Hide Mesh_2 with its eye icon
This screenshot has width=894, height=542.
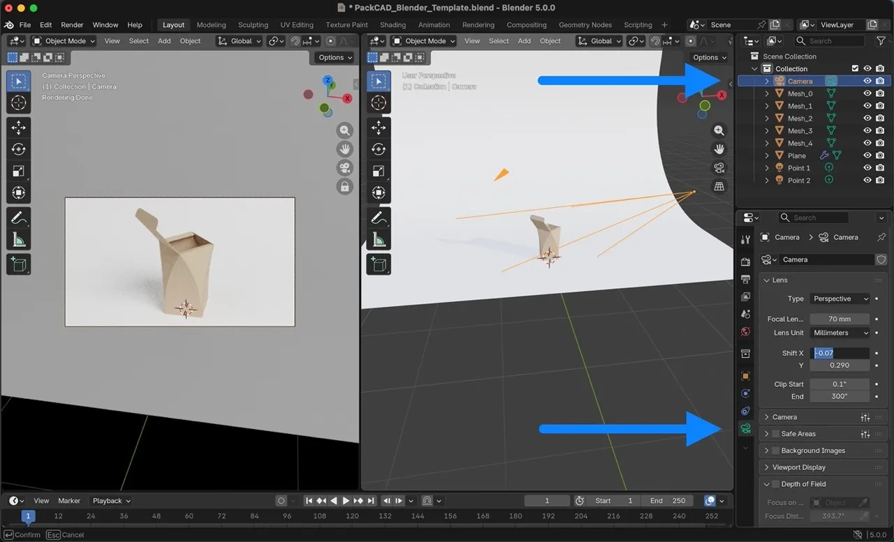tap(867, 119)
